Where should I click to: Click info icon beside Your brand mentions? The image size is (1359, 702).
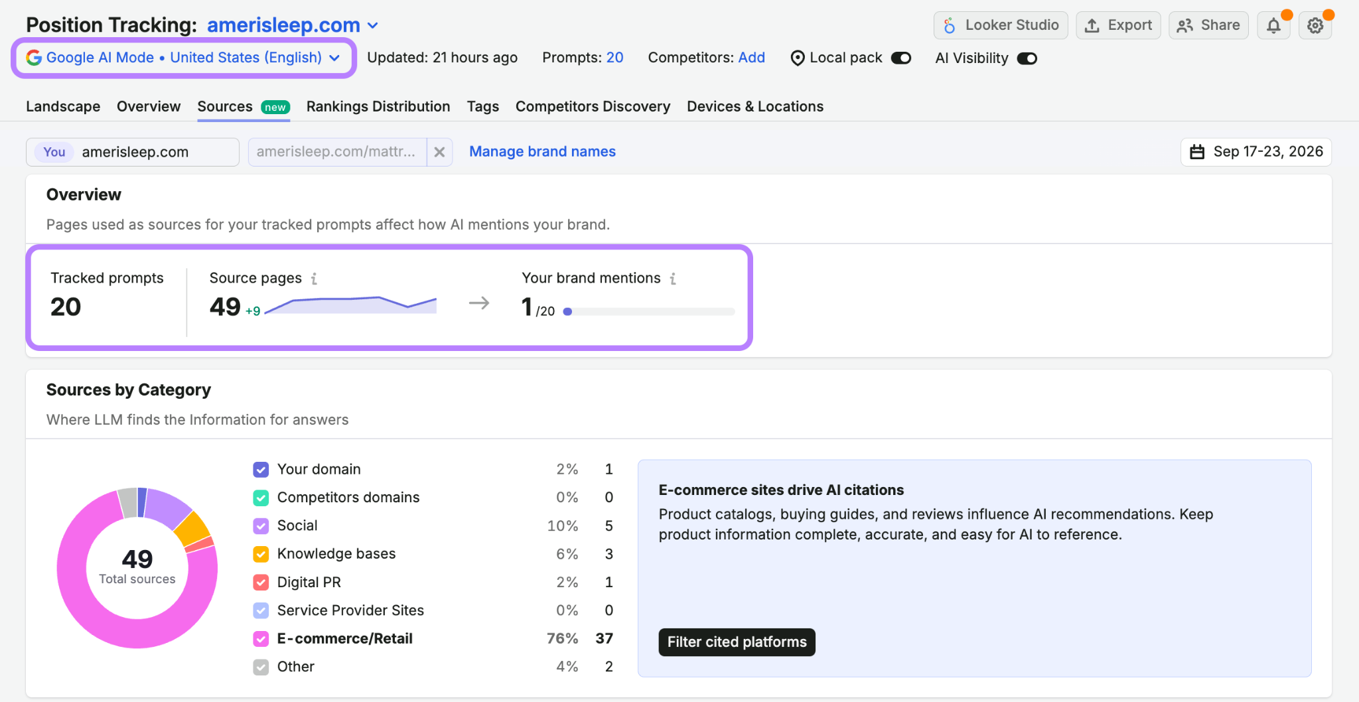tap(673, 279)
